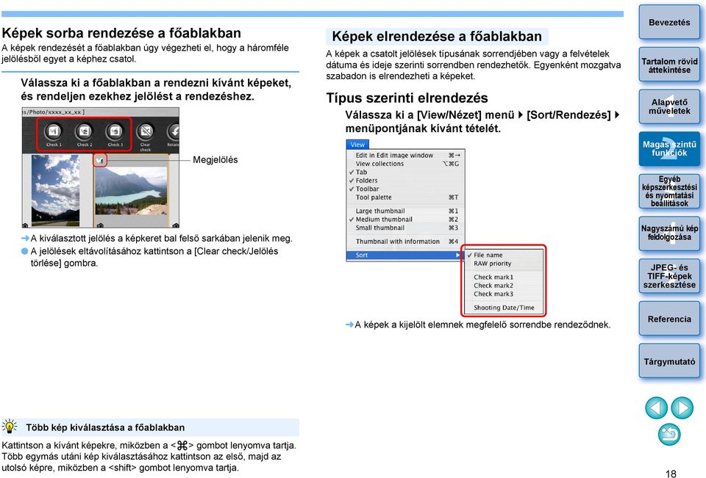This screenshot has width=706, height=478.
Task: Open the Tárgymutató index
Action: coord(669,361)
